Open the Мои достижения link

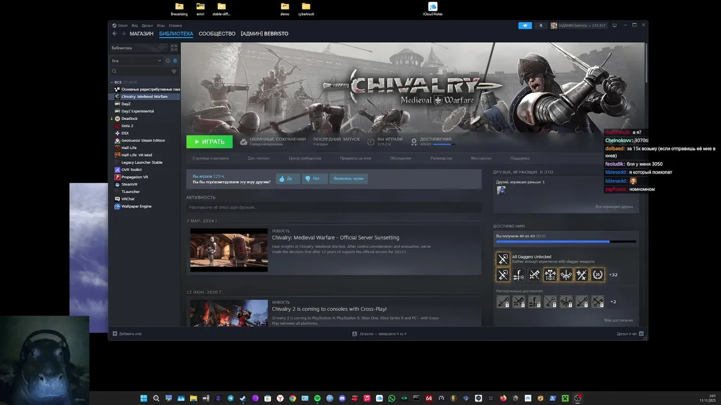click(x=618, y=320)
